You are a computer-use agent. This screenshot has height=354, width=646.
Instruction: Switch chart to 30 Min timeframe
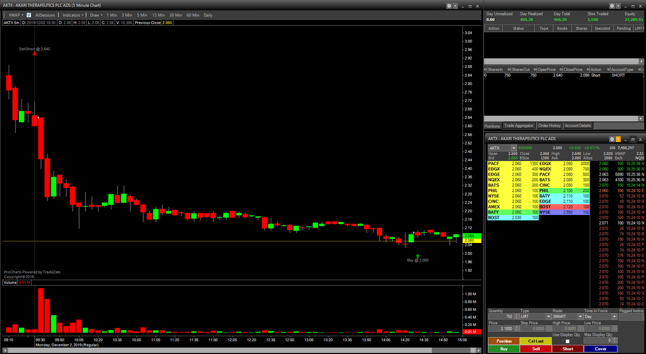pyautogui.click(x=175, y=15)
